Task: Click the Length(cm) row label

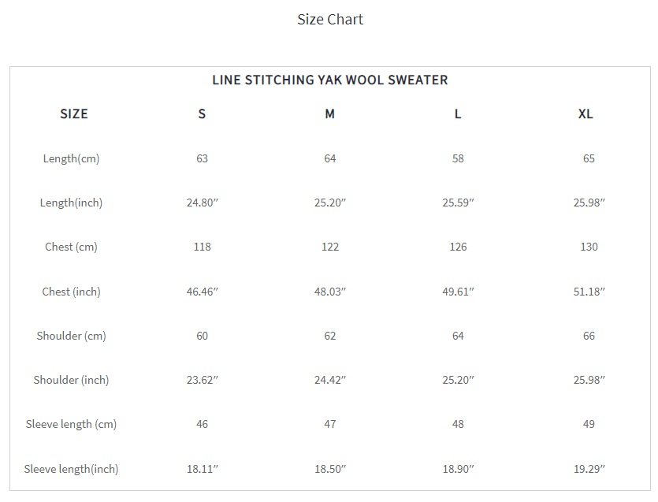Action: tap(71, 158)
